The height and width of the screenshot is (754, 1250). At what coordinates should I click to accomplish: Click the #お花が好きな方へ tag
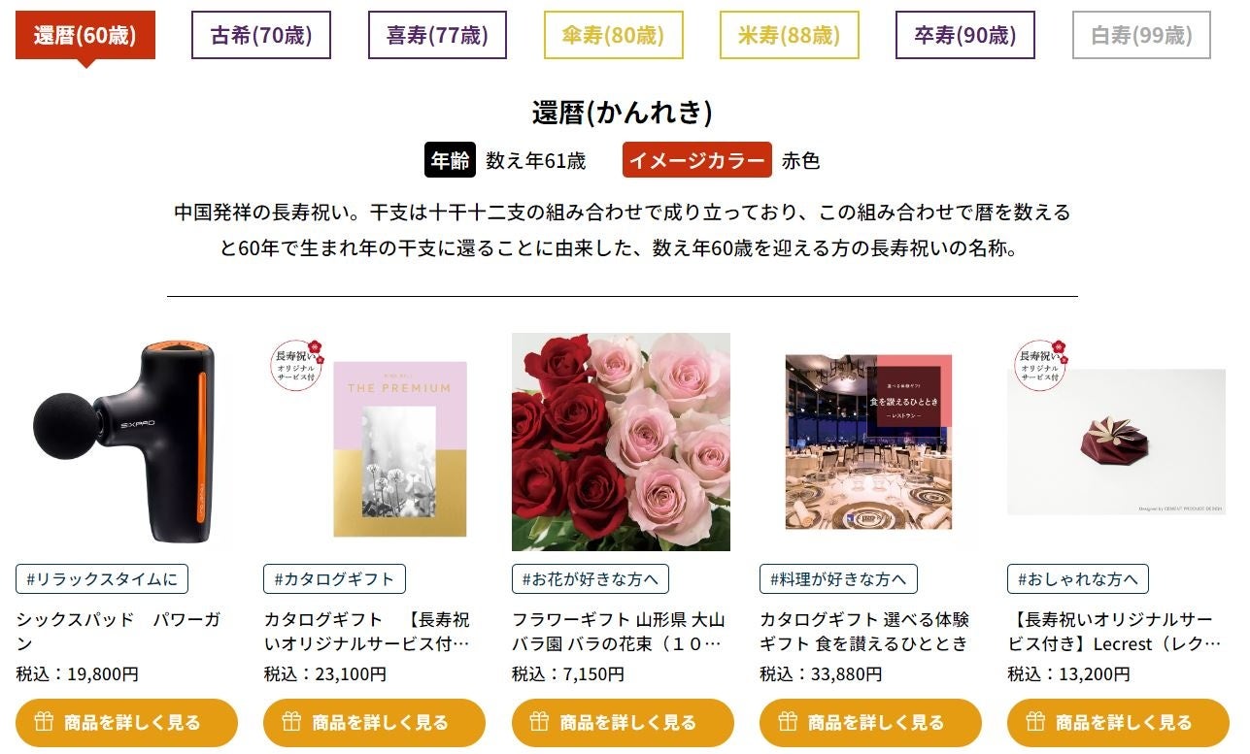[x=590, y=579]
